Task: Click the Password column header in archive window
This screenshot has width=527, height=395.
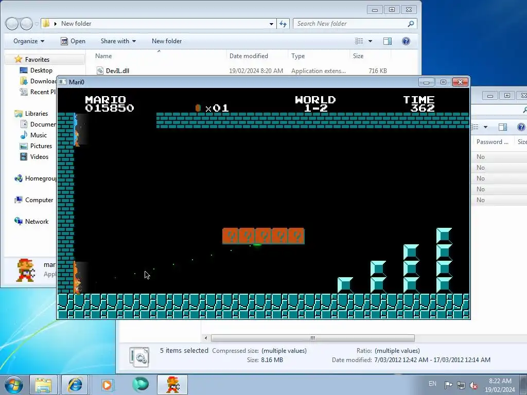Action: (x=493, y=142)
